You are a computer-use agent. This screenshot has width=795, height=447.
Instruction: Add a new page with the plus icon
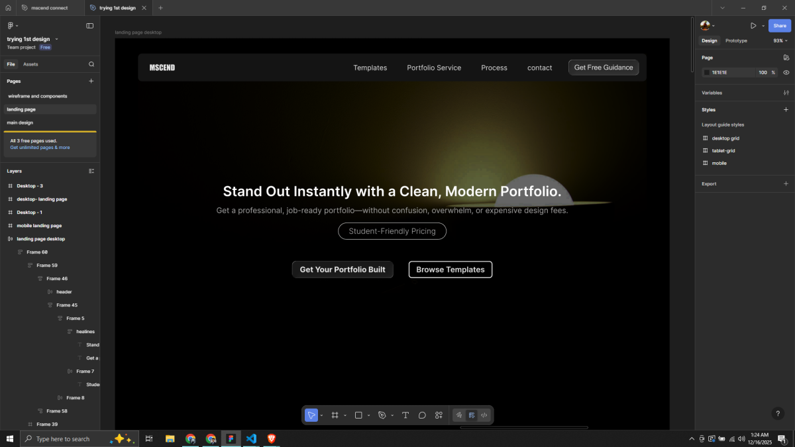91,81
